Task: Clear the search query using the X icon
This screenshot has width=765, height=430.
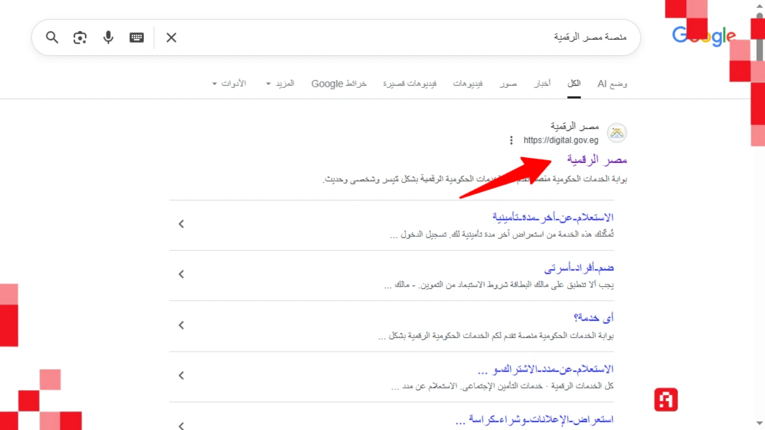Action: (x=171, y=38)
